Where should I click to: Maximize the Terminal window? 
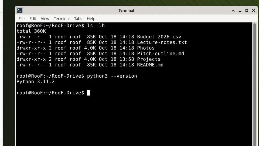(x=247, y=11)
